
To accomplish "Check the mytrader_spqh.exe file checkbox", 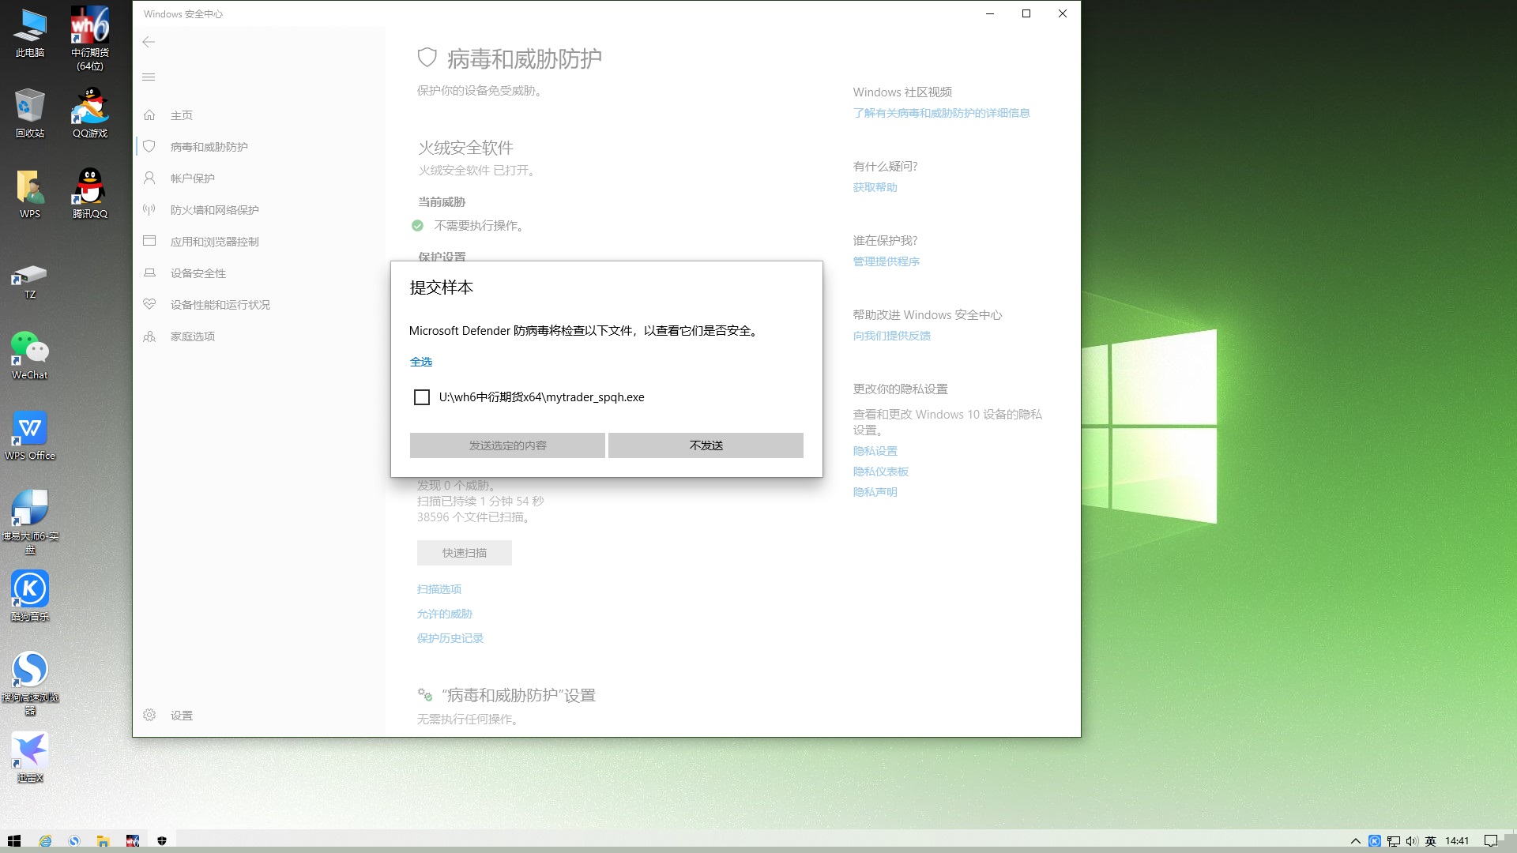I will pos(422,397).
